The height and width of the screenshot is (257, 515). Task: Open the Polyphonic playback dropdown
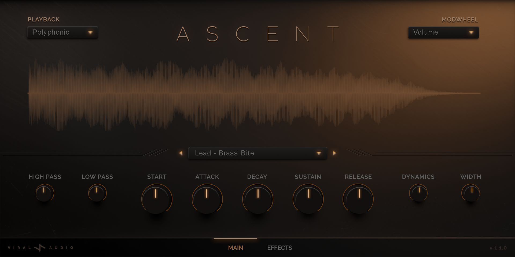point(62,32)
